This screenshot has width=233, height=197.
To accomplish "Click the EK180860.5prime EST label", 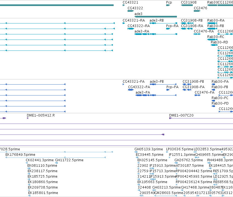I will (x=43, y=182).
